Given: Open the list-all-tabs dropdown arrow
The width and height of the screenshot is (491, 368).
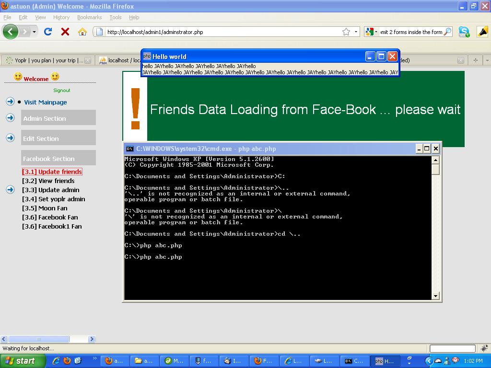Looking at the screenshot, I should click(x=487, y=60).
